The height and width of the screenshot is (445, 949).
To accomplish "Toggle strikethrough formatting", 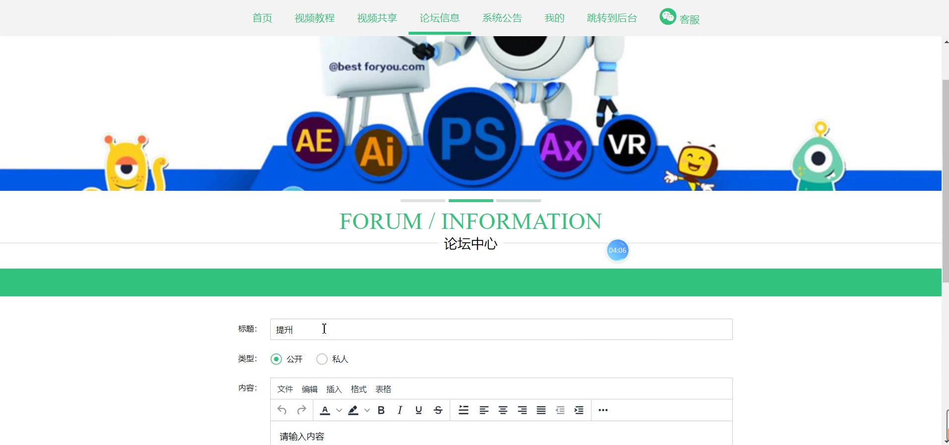I will coord(438,410).
